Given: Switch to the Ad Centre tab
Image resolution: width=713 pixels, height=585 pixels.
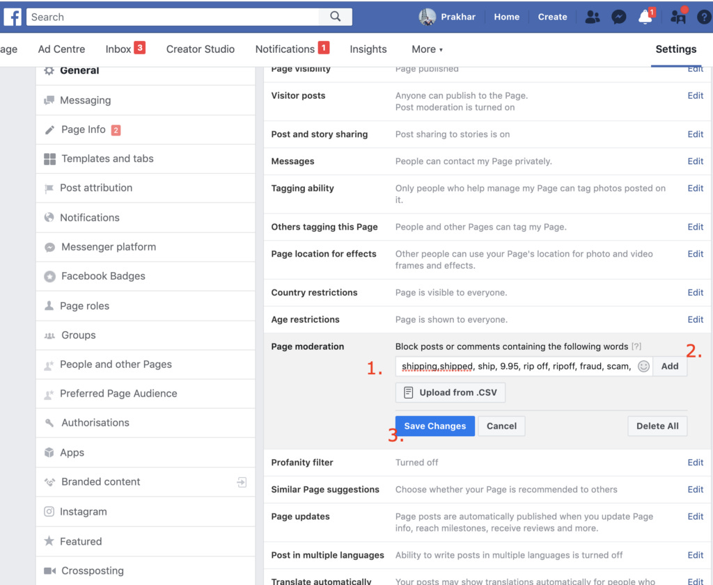Looking at the screenshot, I should coord(61,49).
